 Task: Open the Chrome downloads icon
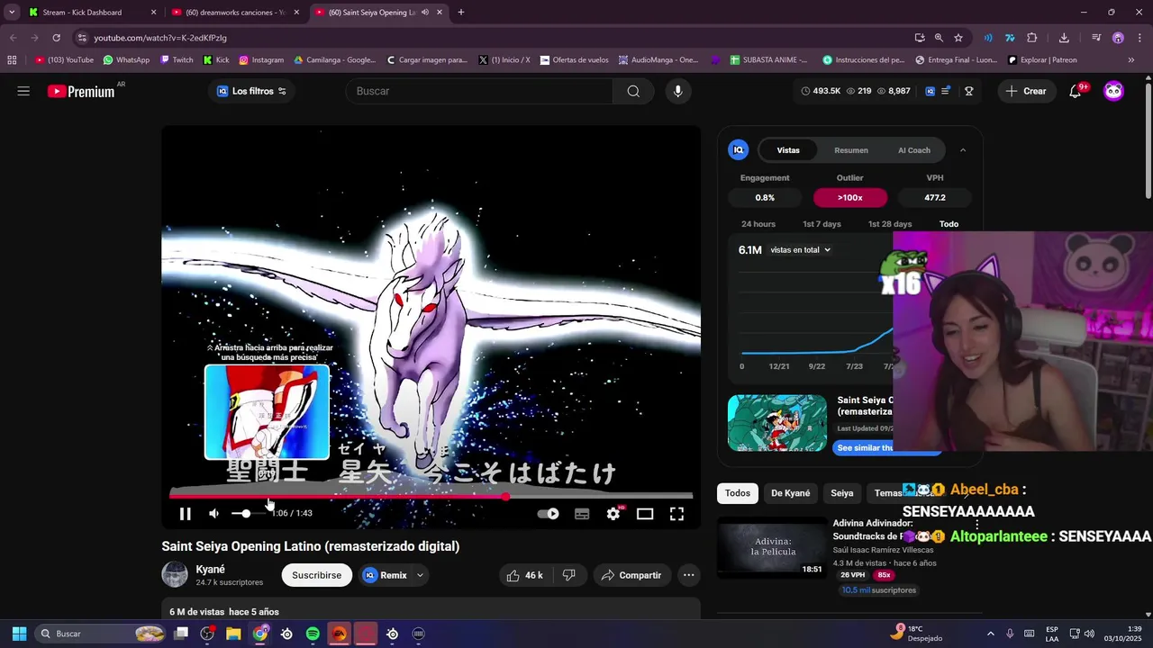point(1064,38)
